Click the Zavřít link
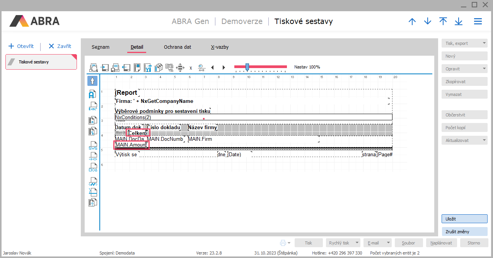The height and width of the screenshot is (258, 493). pyautogui.click(x=60, y=46)
